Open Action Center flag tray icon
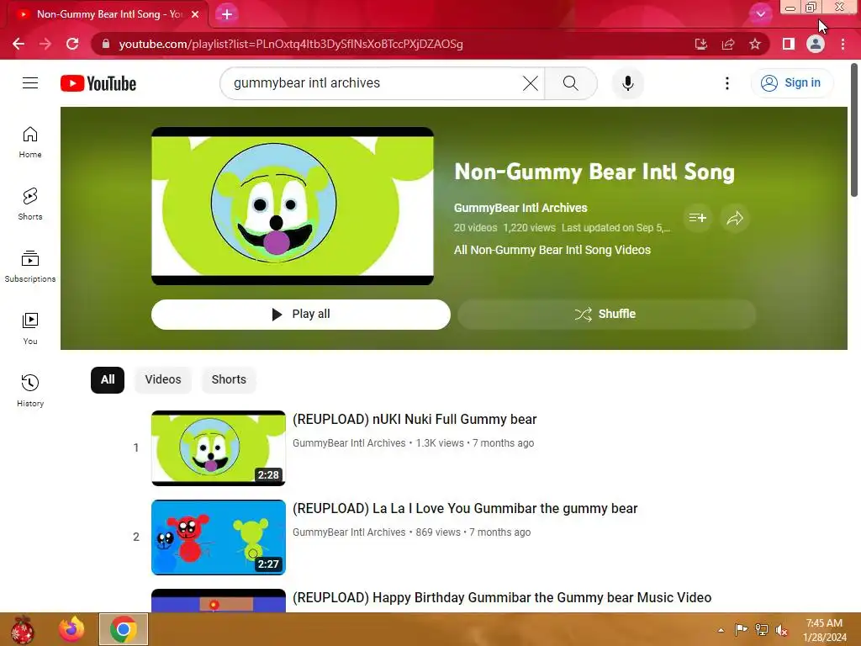The width and height of the screenshot is (861, 646). tap(742, 630)
